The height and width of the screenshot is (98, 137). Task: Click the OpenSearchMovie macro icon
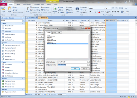point(3,92)
